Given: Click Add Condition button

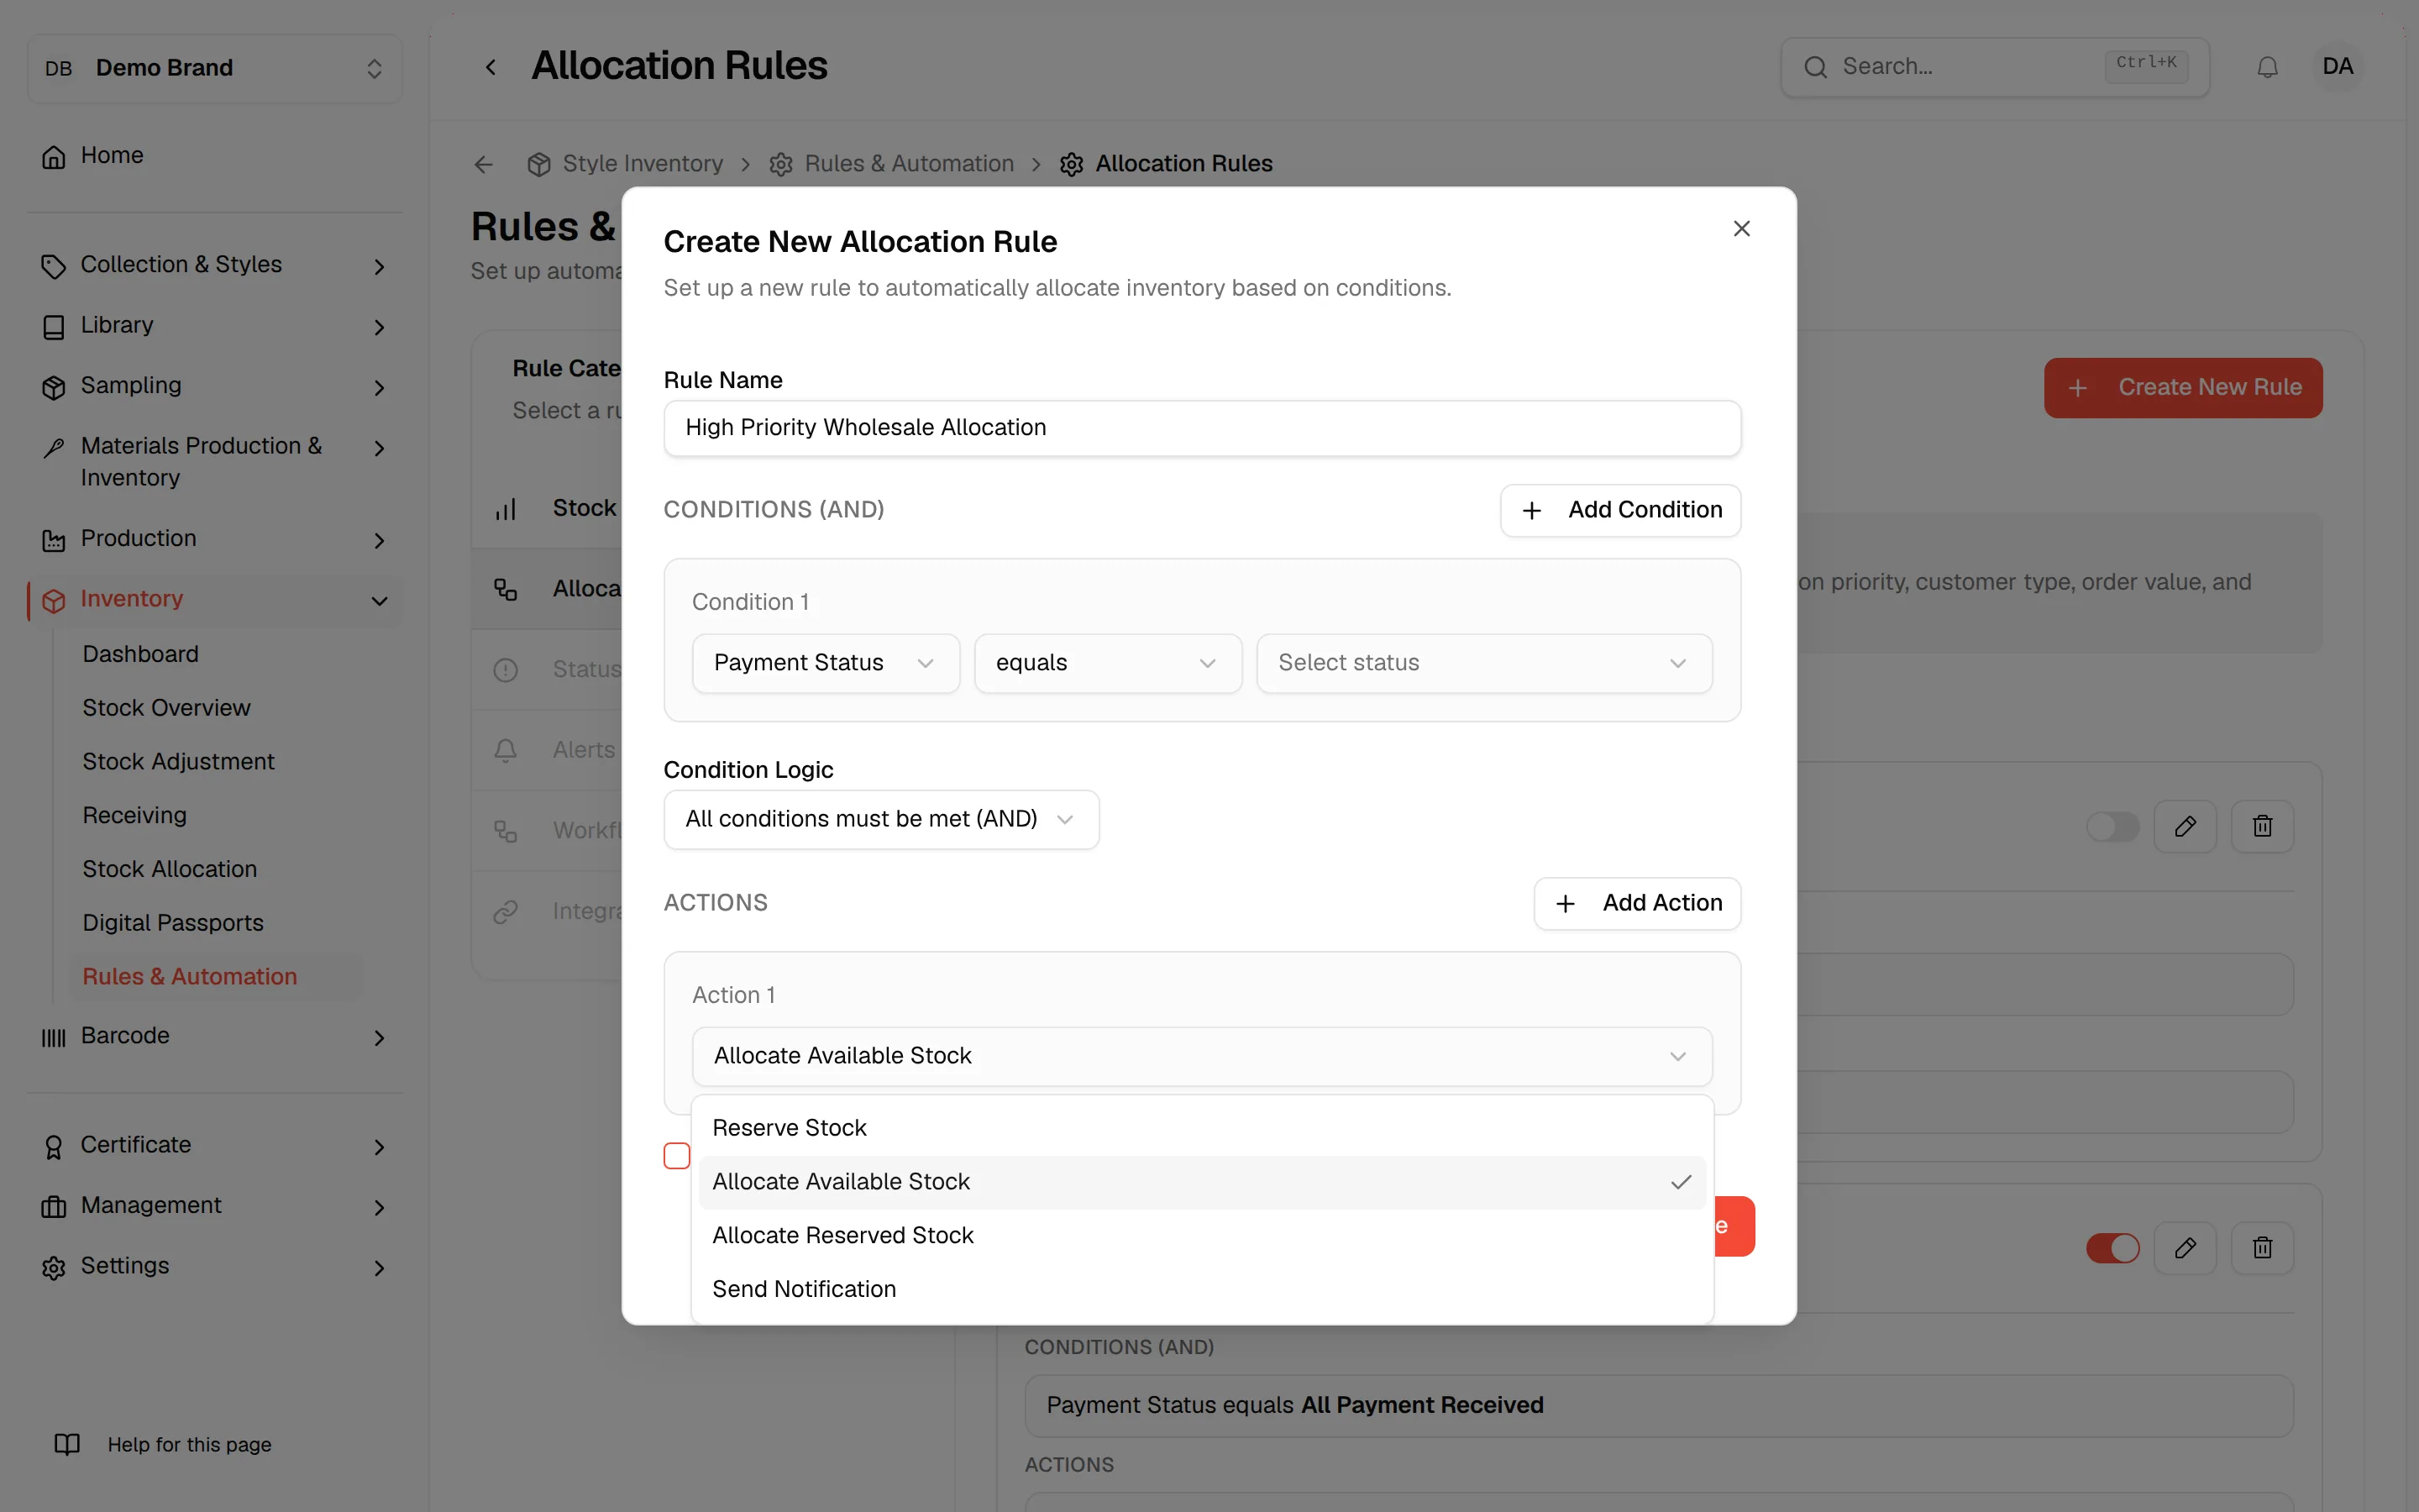Looking at the screenshot, I should tap(1620, 510).
